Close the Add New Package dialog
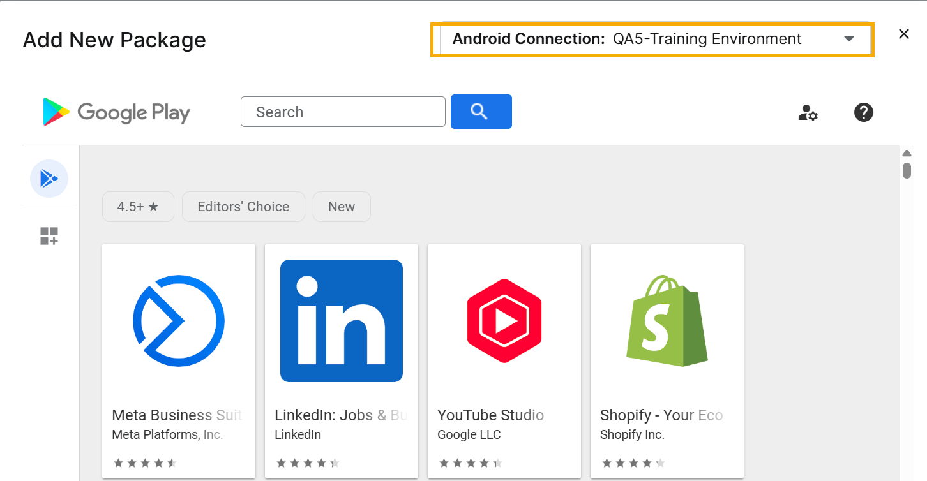This screenshot has width=927, height=481. 903,34
